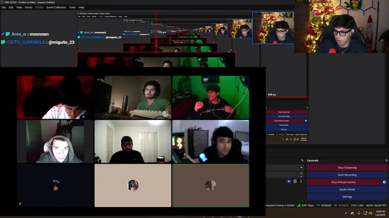Click Stop Streaming in Controls dock
Viewport: 389px width, 218px height.
(x=347, y=167)
